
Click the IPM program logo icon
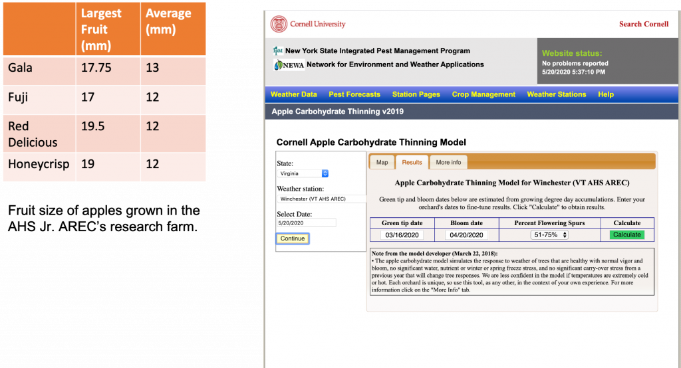click(278, 51)
